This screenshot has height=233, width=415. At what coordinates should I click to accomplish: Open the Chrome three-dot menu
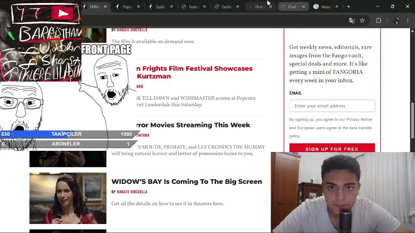point(408,21)
